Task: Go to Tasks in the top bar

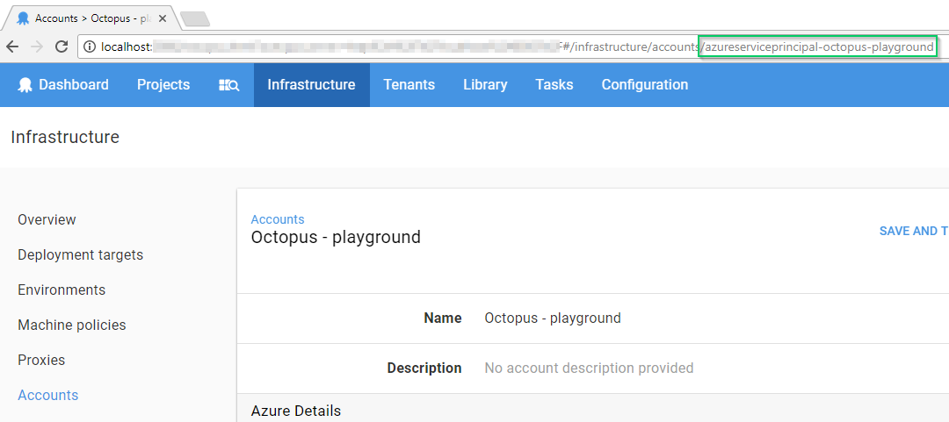Action: click(554, 84)
